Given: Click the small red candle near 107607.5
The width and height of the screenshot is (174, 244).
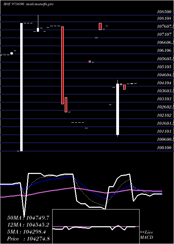Looking at the screenshot, I should coord(100,26).
